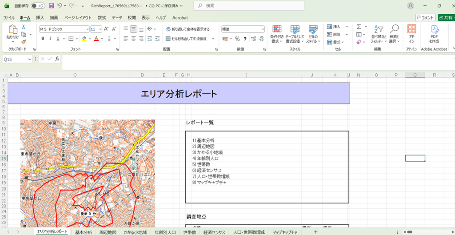This screenshot has width=455, height=235.
Task: Apply the red font color
Action: (x=96, y=39)
